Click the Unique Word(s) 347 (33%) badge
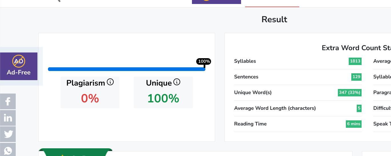Viewport: 391px width, 156px height. (350, 93)
